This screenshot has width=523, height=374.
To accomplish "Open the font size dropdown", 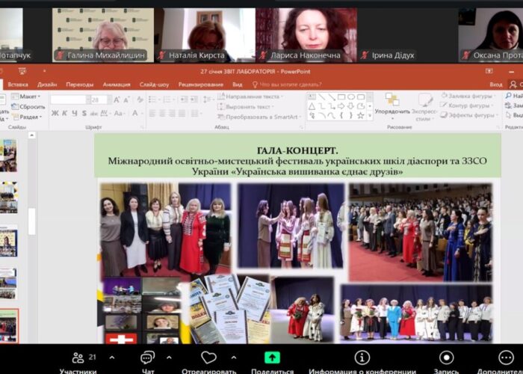I will (x=104, y=99).
